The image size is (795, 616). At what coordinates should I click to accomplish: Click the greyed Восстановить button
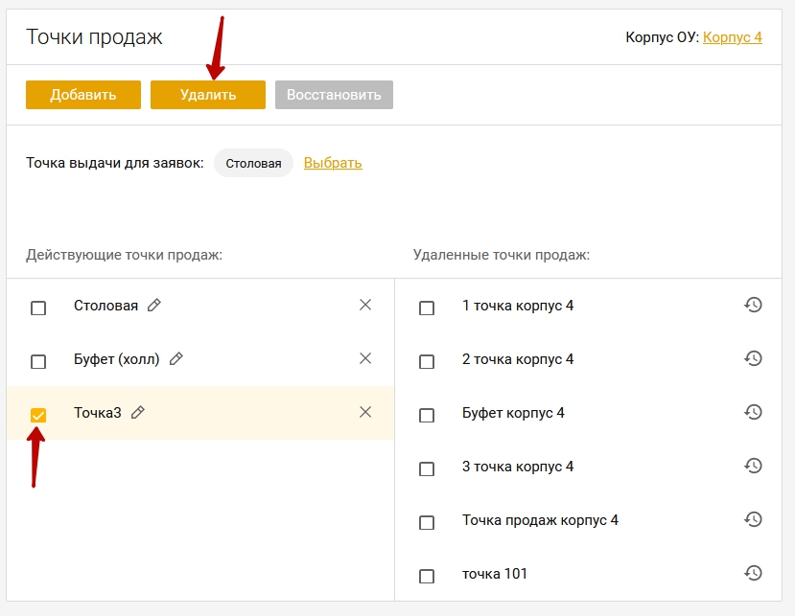[334, 95]
